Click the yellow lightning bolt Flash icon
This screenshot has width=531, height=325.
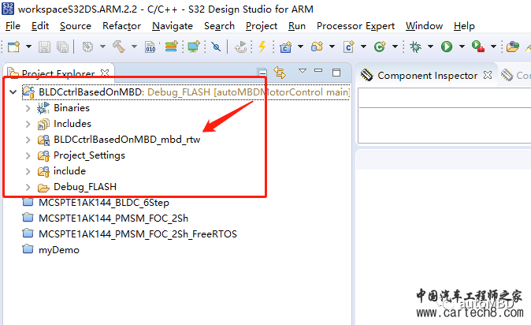(262, 47)
